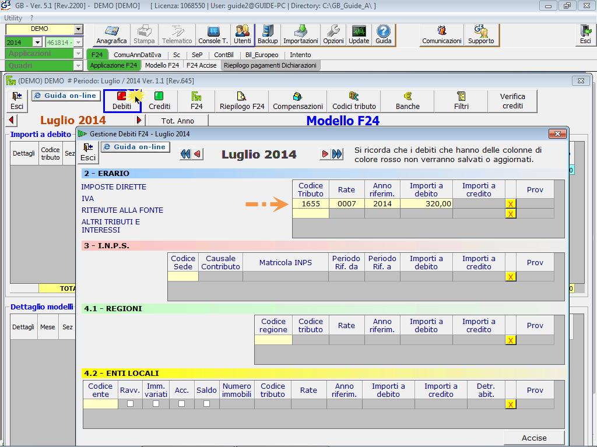The height and width of the screenshot is (447, 597).
Task: Enable the Acc. checkbox in Enti Locali
Action: (182, 404)
